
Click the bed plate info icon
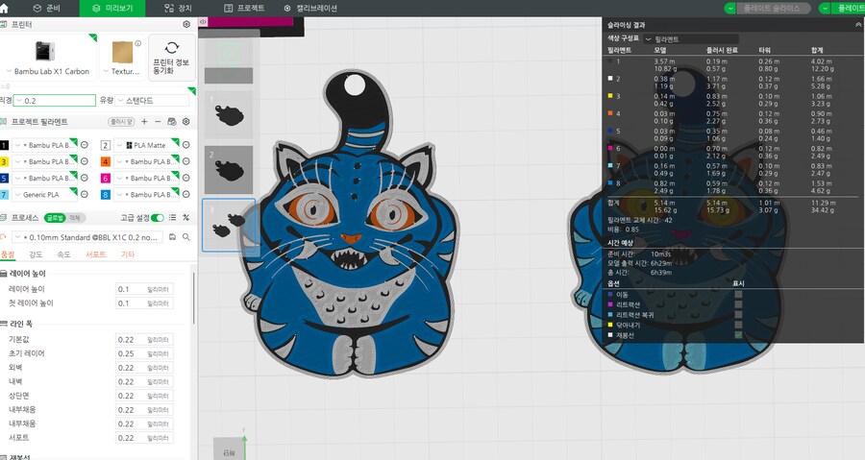tap(137, 43)
